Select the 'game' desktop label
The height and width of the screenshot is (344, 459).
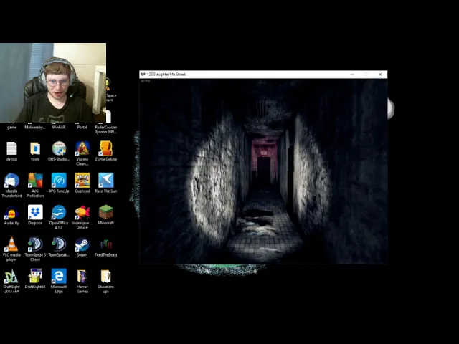tap(11, 128)
